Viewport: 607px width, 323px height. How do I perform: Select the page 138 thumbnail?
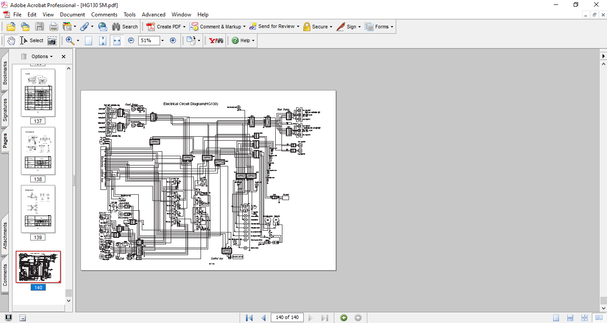pos(38,151)
